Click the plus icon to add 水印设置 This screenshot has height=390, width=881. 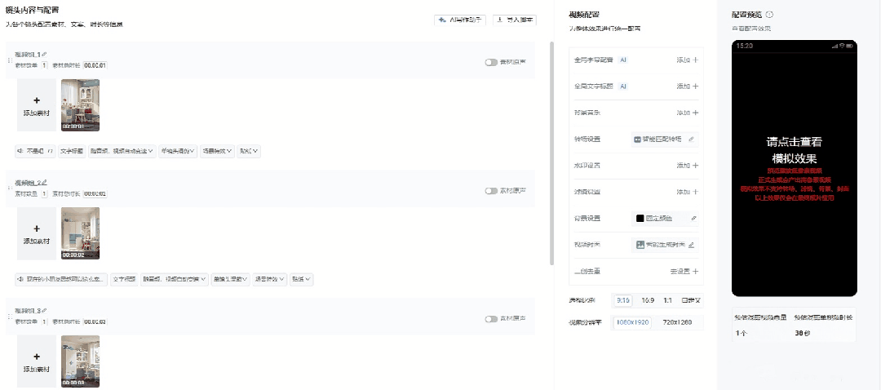pyautogui.click(x=695, y=166)
